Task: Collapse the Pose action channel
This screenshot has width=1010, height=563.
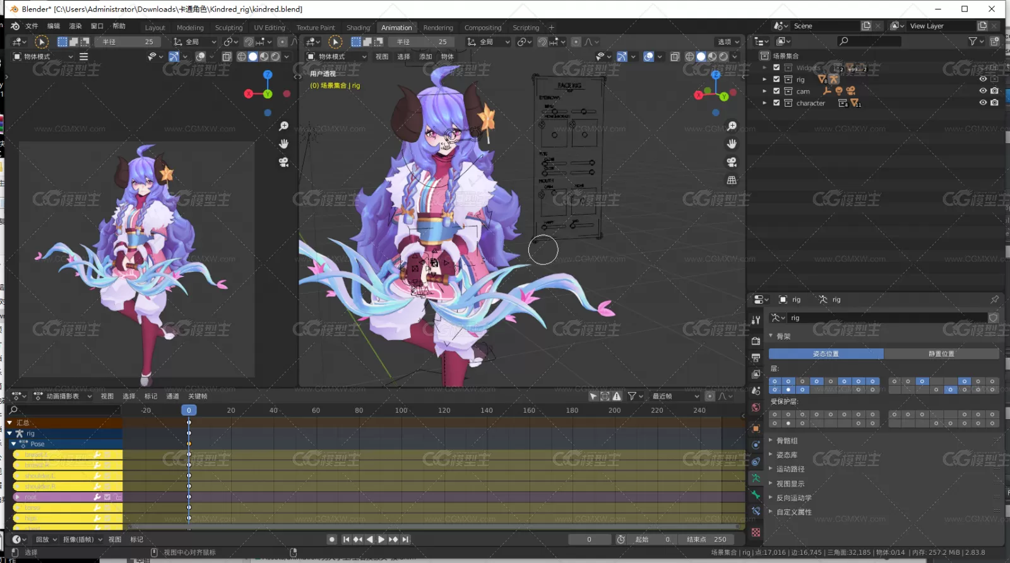Action: [13, 444]
